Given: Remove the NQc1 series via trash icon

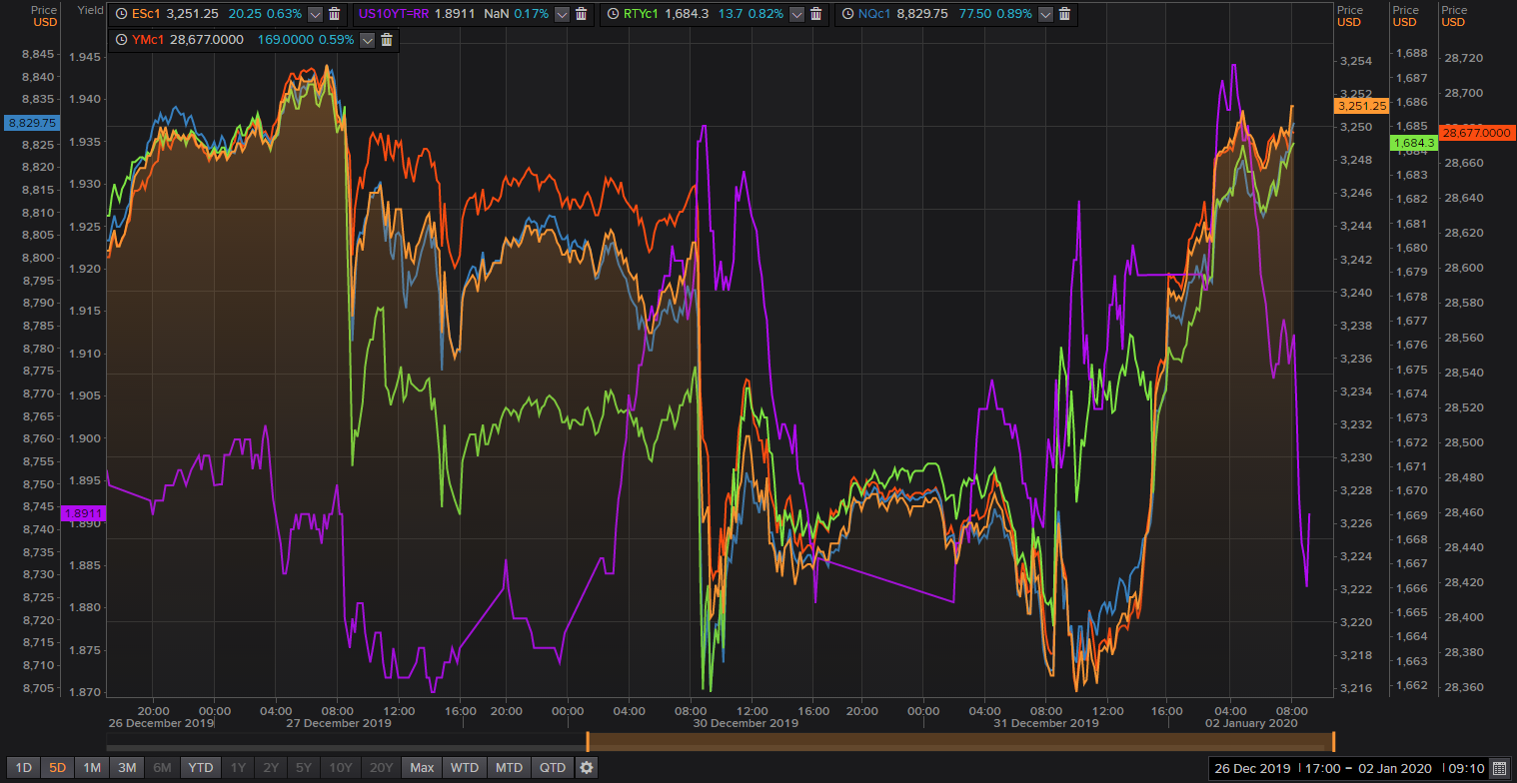Looking at the screenshot, I should click(x=1064, y=14).
